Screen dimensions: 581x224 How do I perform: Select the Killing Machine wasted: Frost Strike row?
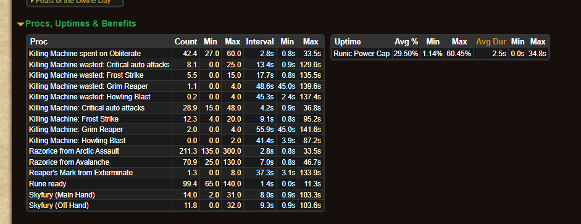pos(175,75)
